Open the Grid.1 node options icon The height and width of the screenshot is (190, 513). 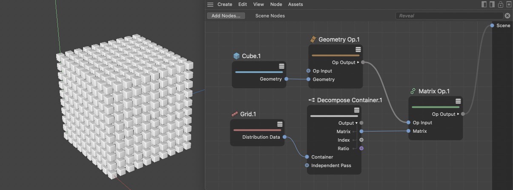point(280,124)
